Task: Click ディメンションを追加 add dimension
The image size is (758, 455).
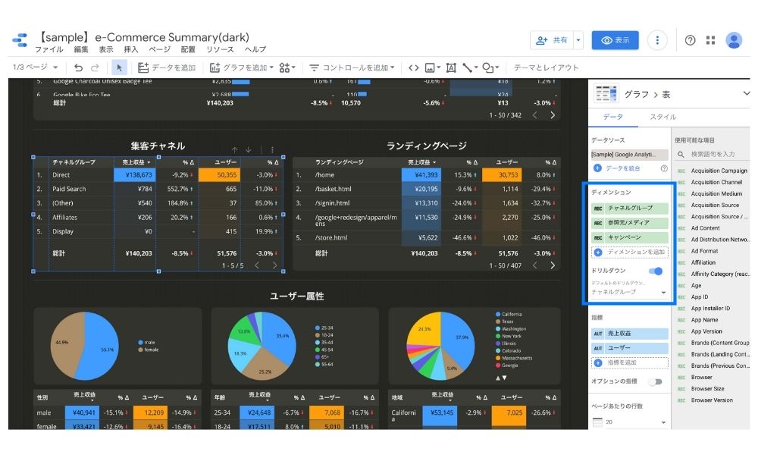Action: click(629, 252)
